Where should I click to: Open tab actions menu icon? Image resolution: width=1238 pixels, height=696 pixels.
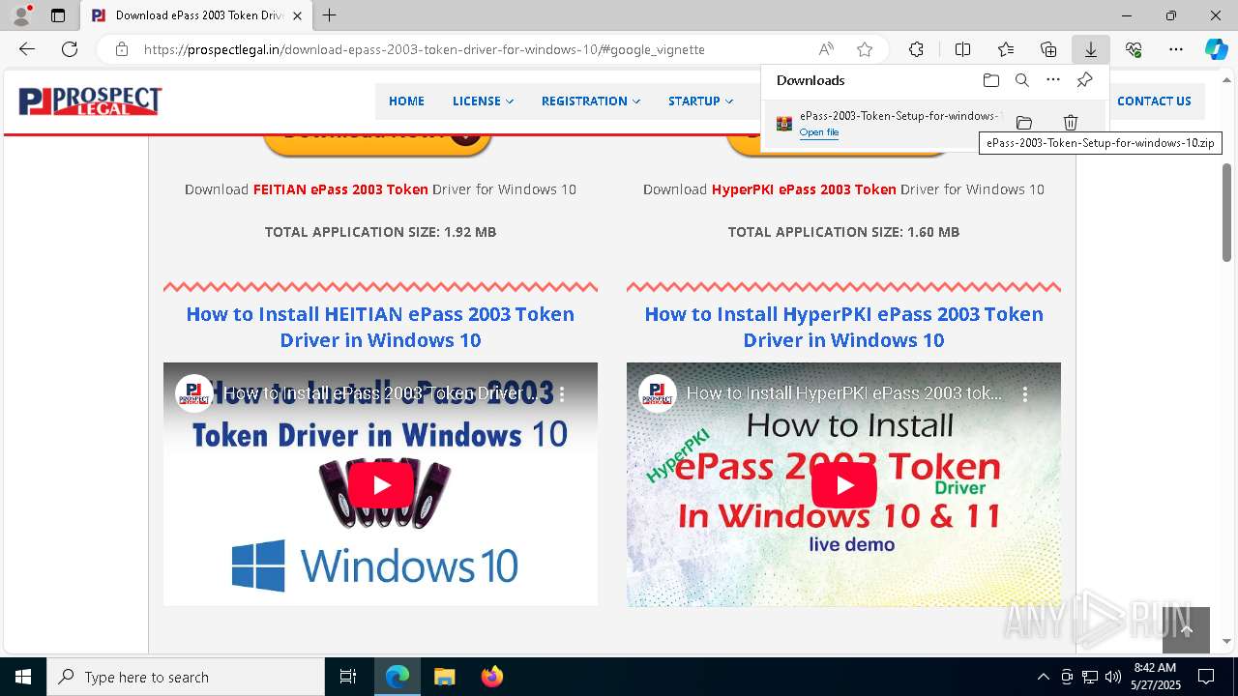pyautogui.click(x=58, y=15)
